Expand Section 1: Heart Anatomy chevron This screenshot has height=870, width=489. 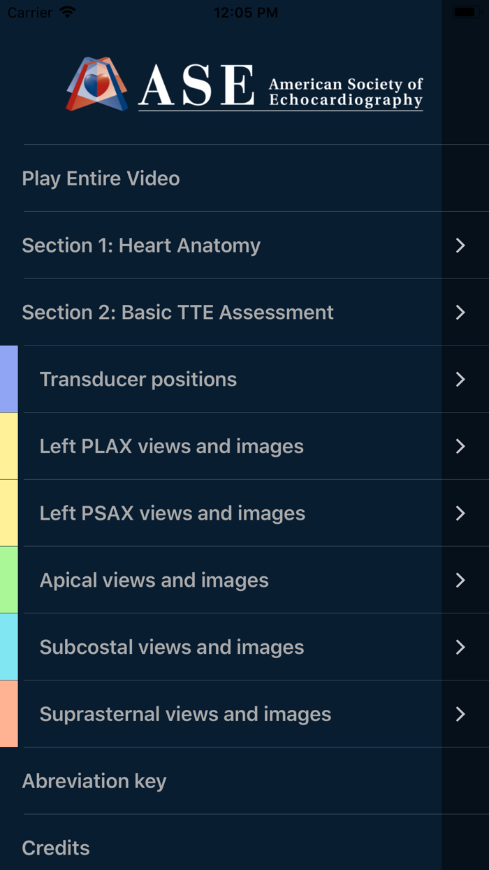[x=460, y=245]
